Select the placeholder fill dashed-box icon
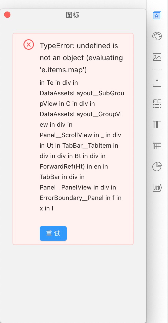 157,104
